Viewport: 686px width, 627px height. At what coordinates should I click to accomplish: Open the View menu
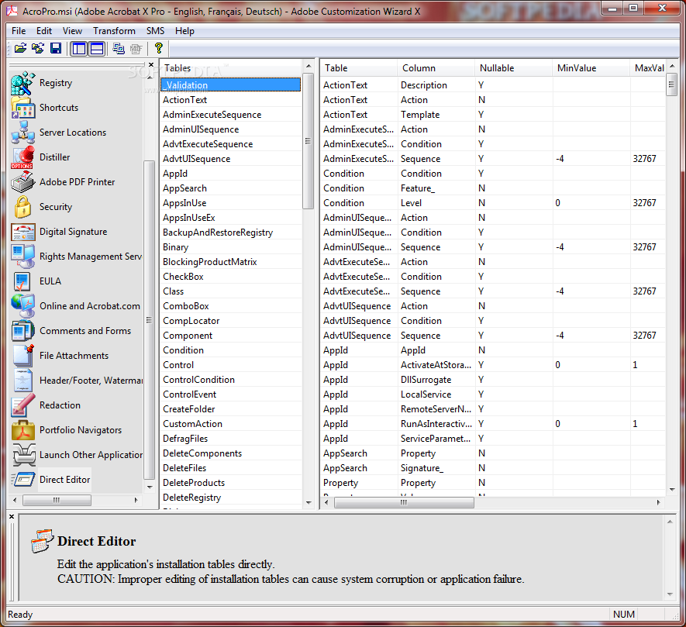tap(72, 31)
